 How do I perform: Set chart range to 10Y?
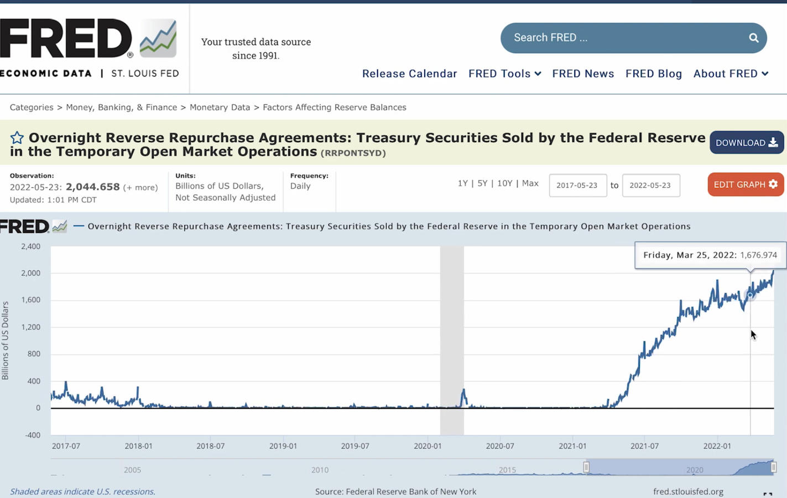pyautogui.click(x=504, y=183)
